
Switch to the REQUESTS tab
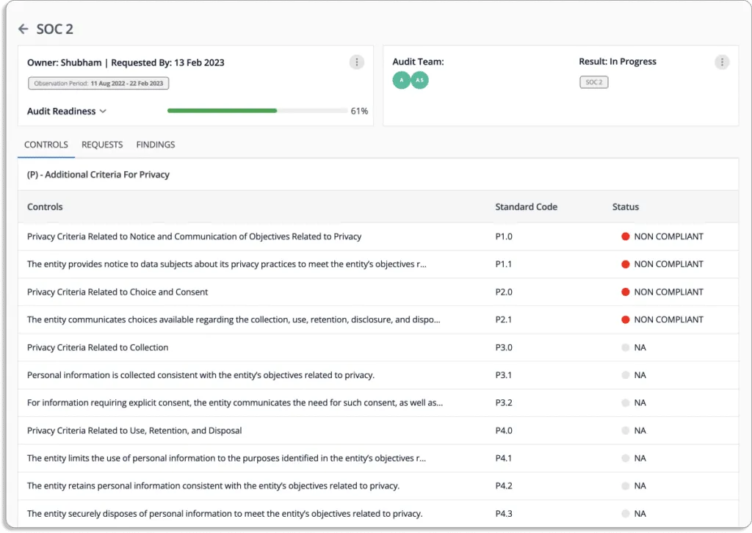(102, 145)
